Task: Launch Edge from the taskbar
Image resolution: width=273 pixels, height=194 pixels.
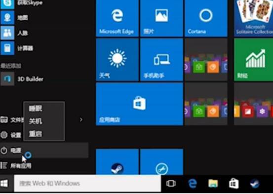Action: coord(192,184)
